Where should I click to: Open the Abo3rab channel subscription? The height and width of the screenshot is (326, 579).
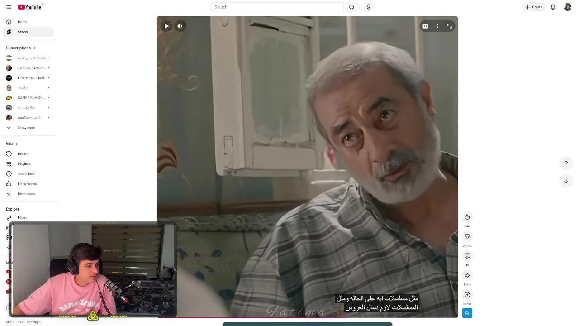pyautogui.click(x=28, y=118)
